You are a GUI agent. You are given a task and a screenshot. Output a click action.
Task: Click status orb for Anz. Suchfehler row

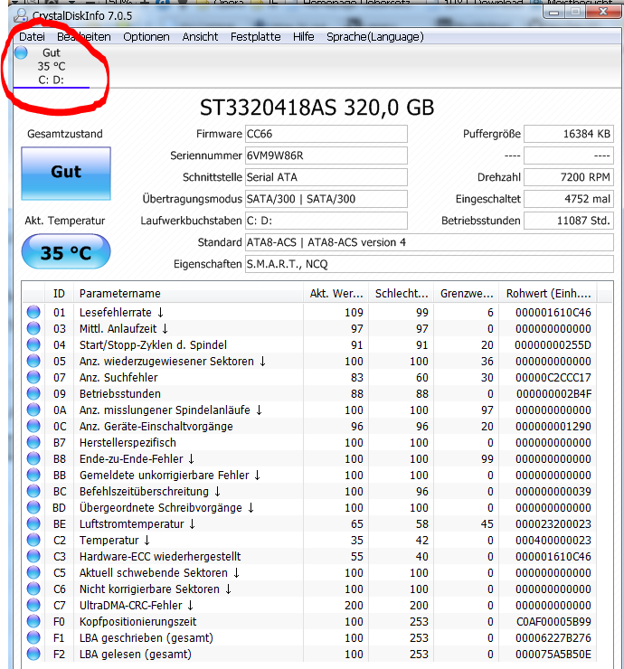(x=33, y=377)
